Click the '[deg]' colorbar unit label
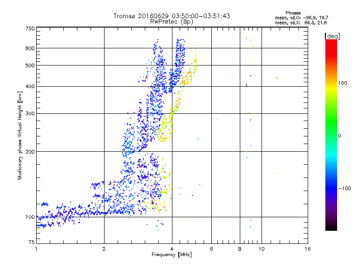The image size is (362, 271). coord(332,36)
